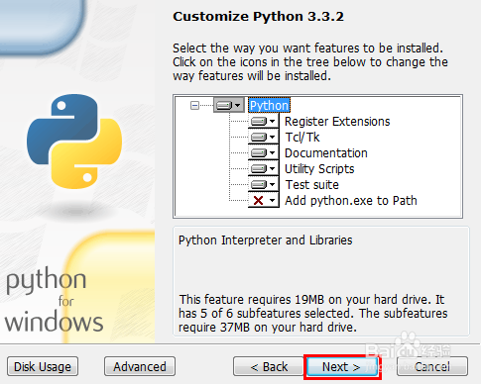
Task: Open the Python root feature install-state dropdown
Action: point(229,105)
